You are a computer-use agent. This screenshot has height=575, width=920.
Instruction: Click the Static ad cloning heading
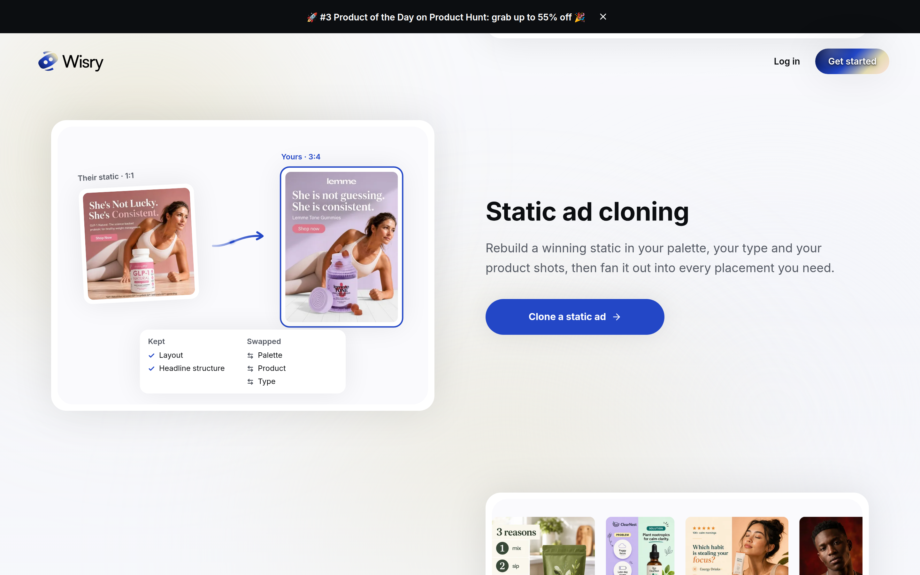click(x=587, y=211)
